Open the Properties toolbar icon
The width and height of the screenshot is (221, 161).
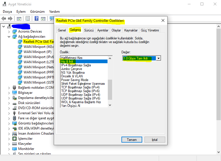(x=28, y=18)
